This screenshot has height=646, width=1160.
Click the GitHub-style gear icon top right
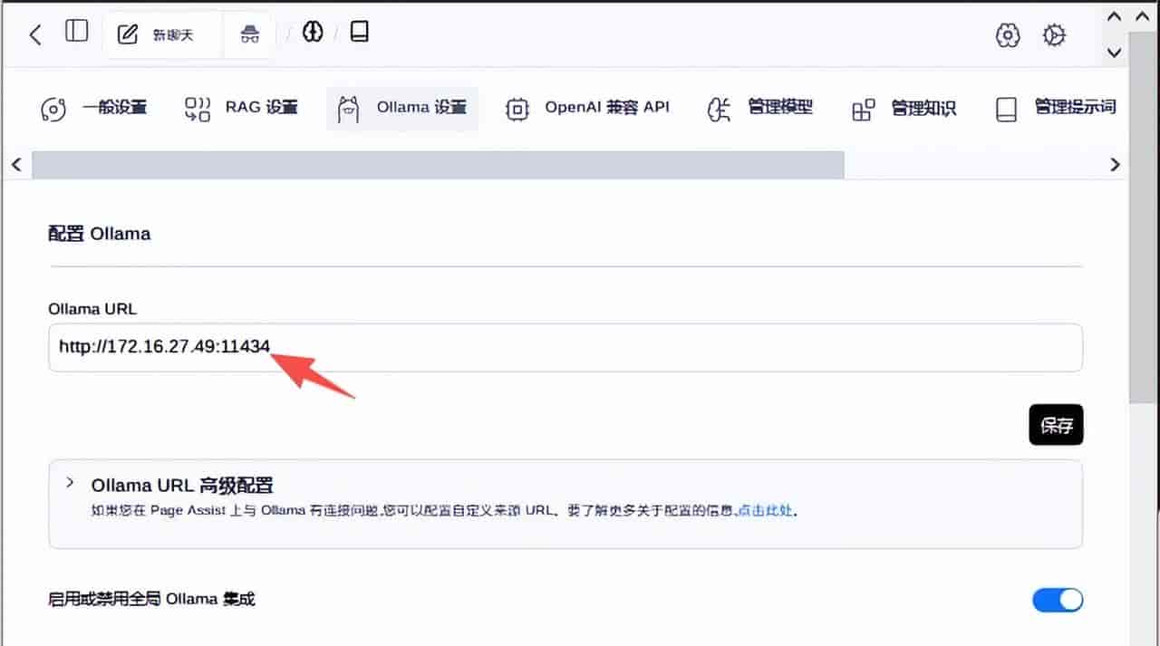[1008, 35]
